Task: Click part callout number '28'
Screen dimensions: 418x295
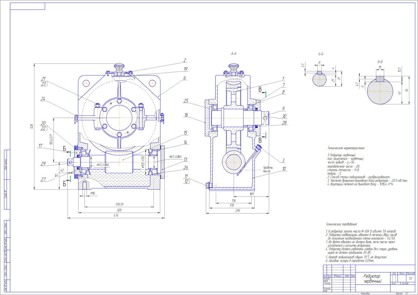Action: 284,123
